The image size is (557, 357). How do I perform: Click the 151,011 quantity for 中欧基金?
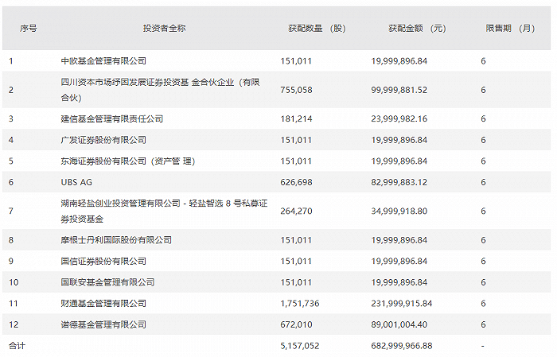tap(296, 61)
